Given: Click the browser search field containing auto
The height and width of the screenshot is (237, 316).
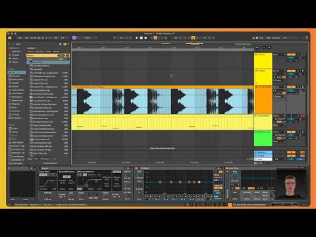Looking at the screenshot, I should [x=38, y=44].
